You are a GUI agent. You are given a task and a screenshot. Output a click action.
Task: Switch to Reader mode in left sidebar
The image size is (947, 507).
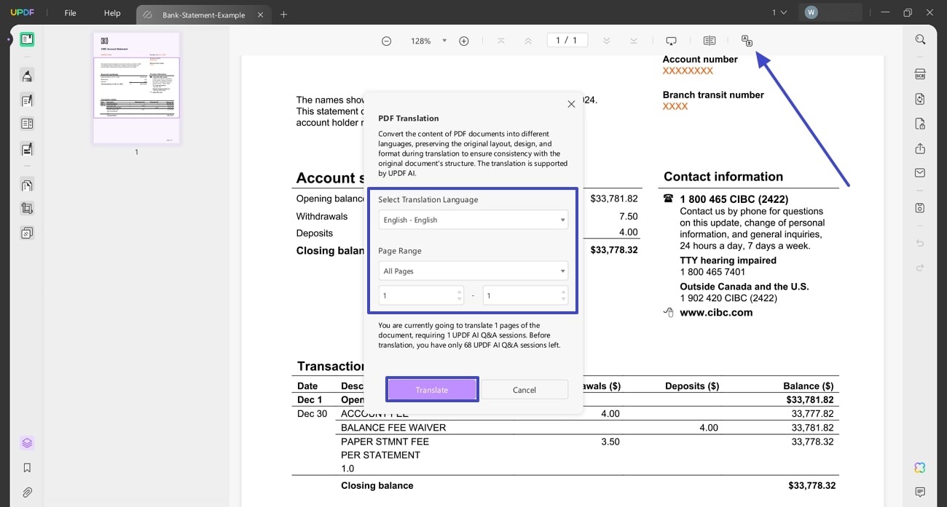pyautogui.click(x=27, y=39)
